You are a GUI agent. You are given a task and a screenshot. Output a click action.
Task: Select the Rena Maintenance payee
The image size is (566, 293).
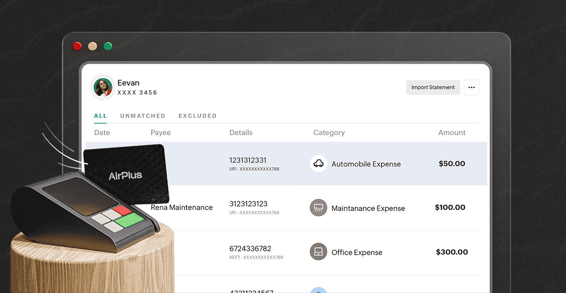click(182, 207)
